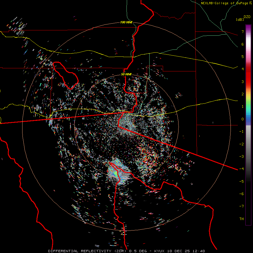253x253 pixels.
Task: Click the DZD product label
Action: tap(247, 17)
